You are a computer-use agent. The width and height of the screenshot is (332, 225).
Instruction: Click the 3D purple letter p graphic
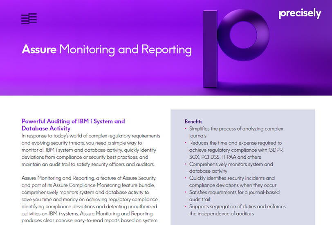[236, 48]
